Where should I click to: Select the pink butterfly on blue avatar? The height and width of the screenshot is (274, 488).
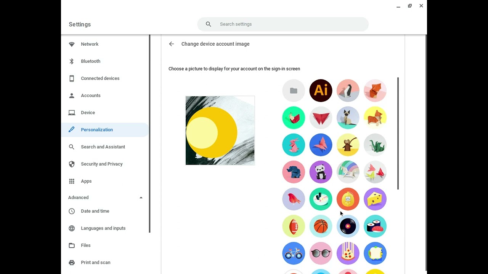(x=321, y=145)
